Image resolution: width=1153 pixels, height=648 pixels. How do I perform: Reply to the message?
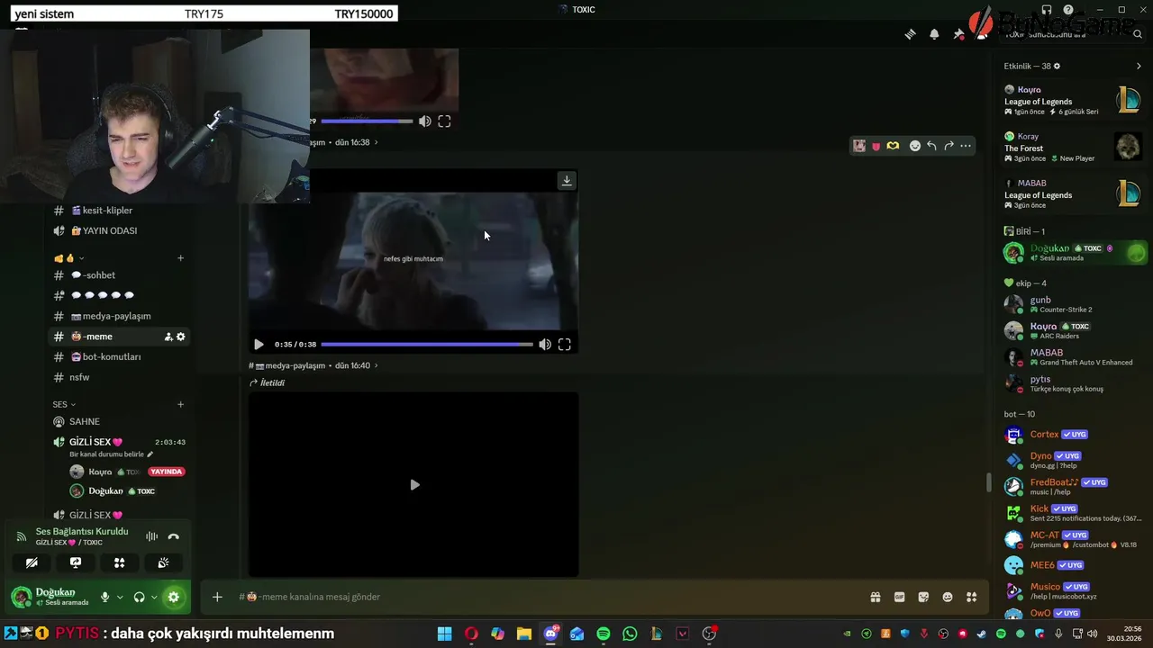(x=931, y=146)
